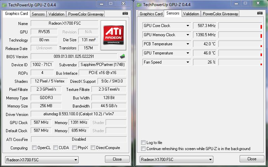Enable Log to file checkbox
The image size is (268, 167).
143,143
